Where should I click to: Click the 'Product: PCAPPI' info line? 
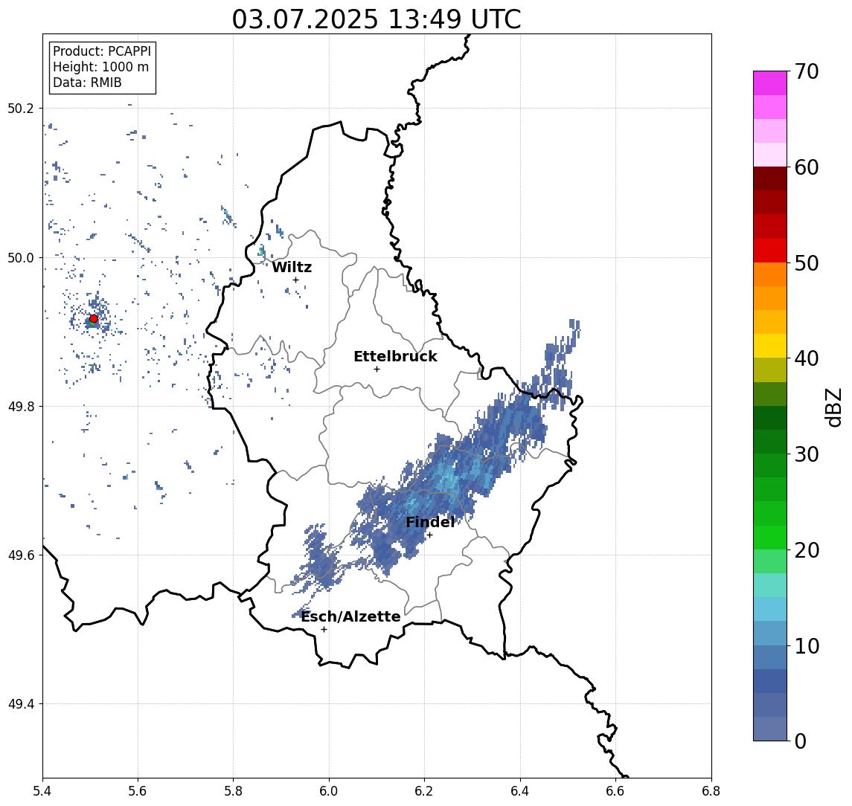(x=102, y=51)
